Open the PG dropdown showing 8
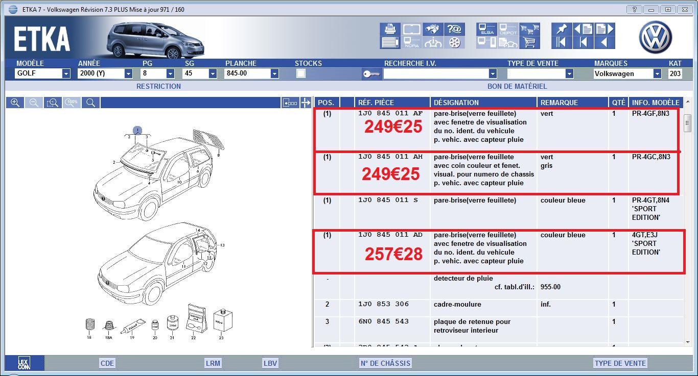Screen dimensions: 698x376 (x=170, y=73)
